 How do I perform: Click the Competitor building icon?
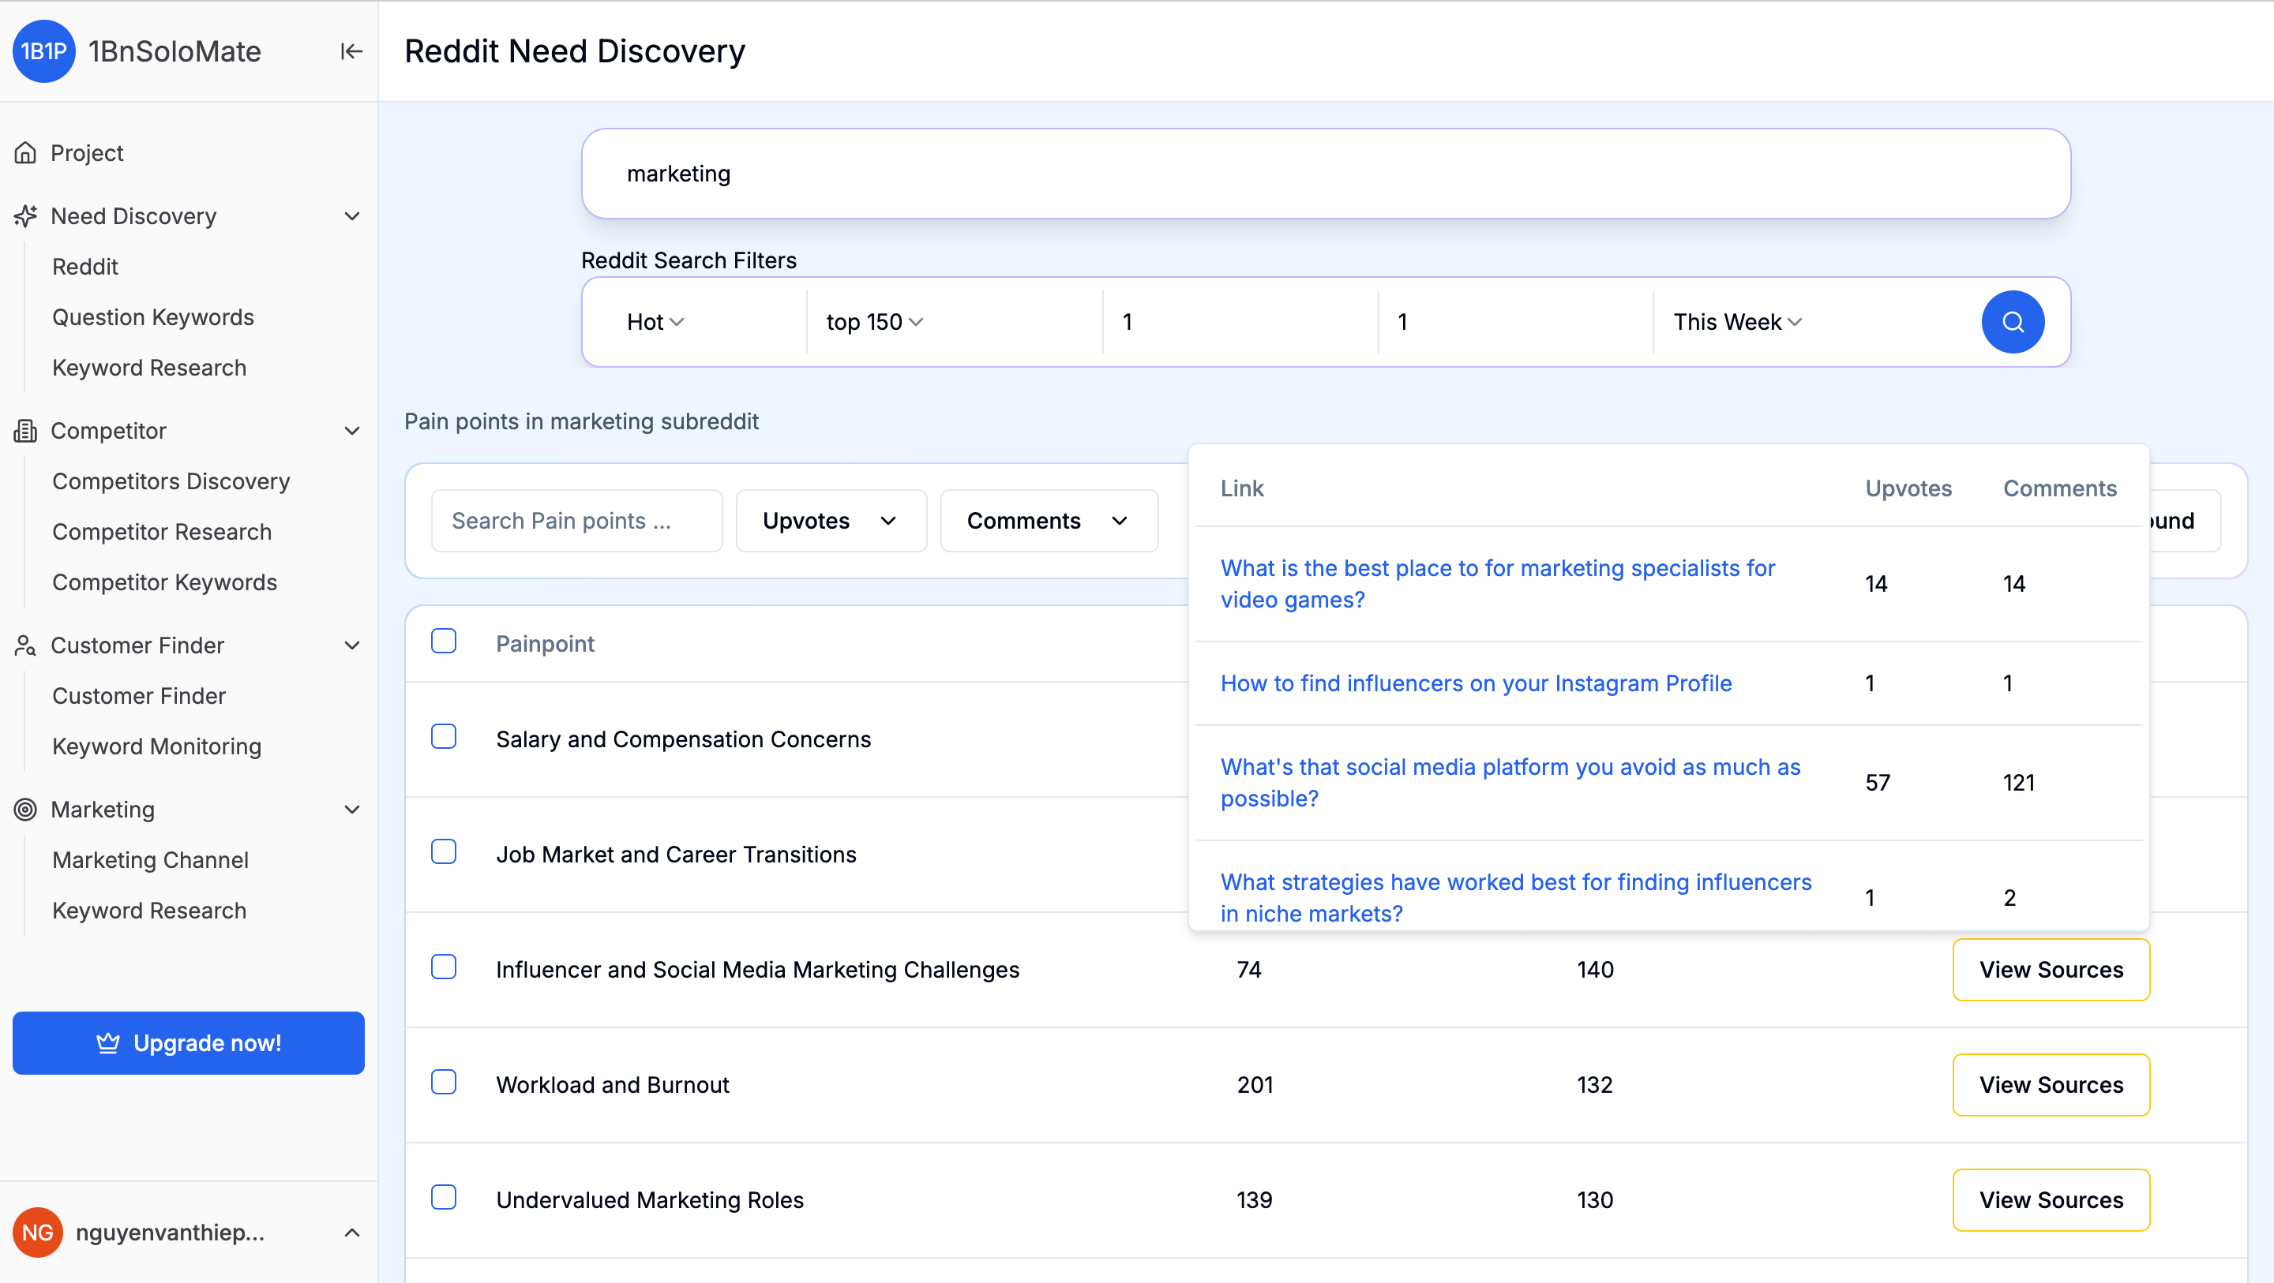click(x=25, y=431)
